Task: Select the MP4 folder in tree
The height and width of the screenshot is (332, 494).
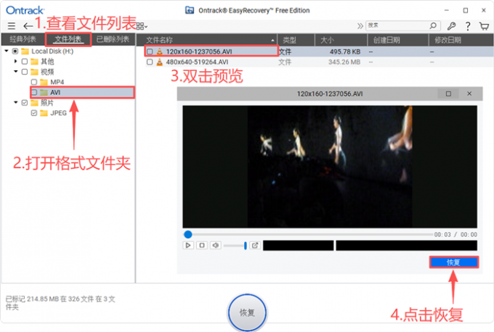Action: click(57, 82)
